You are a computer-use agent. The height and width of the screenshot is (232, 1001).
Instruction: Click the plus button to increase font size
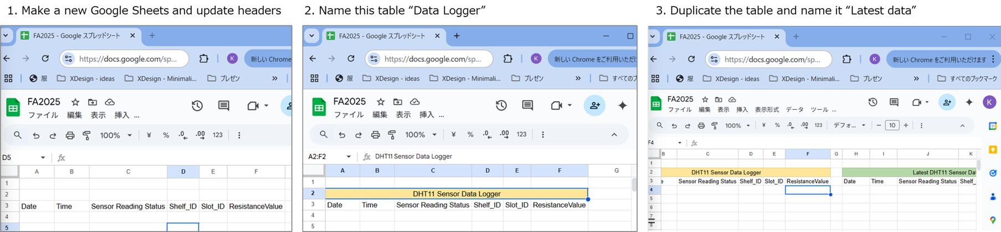906,125
